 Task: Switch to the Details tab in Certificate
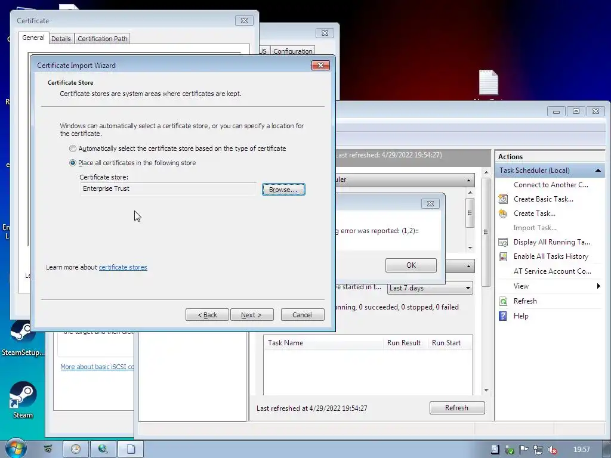tap(61, 39)
